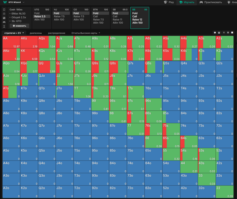Click the half-filled panel view icon

click(219, 33)
